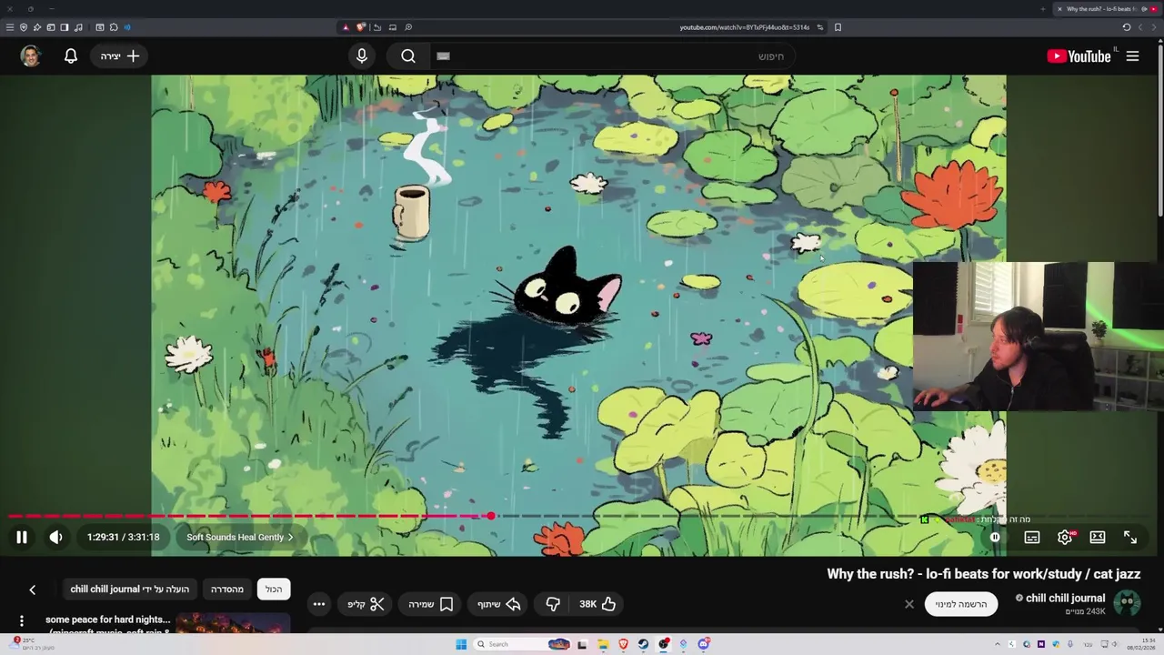Select the uploaded by chill chill journal chip

130,589
